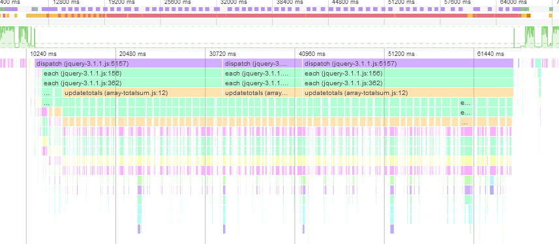
Task: Select the rightmost updatetotals (array-totalsum.js:12) bar
Action: pos(408,92)
